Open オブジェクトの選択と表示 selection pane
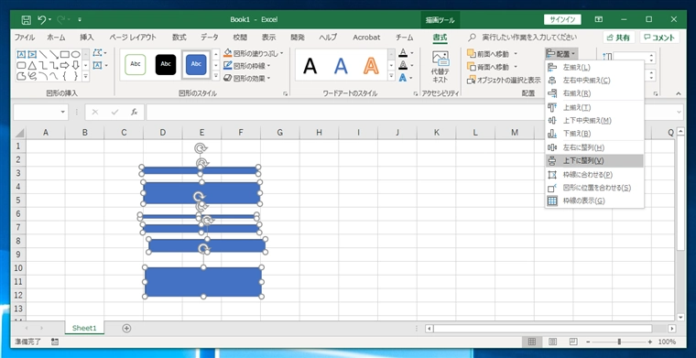This screenshot has width=696, height=358. (x=504, y=81)
